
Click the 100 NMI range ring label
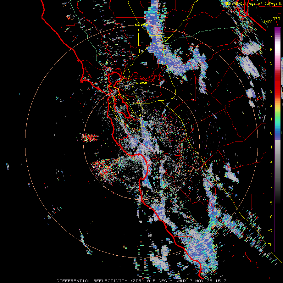pos(141,25)
